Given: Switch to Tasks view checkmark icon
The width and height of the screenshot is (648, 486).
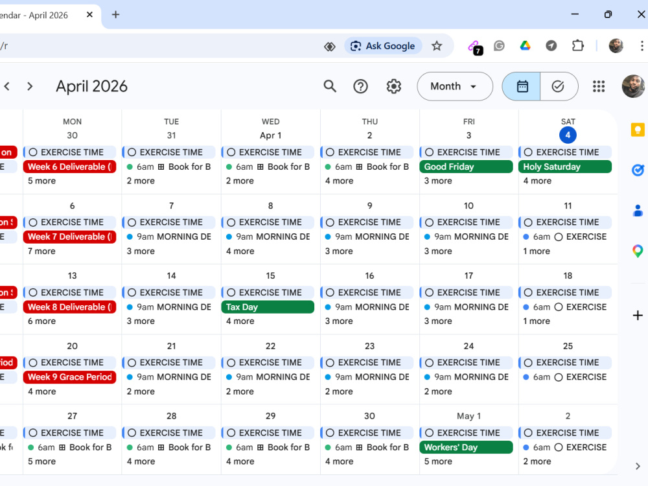Looking at the screenshot, I should [x=559, y=86].
